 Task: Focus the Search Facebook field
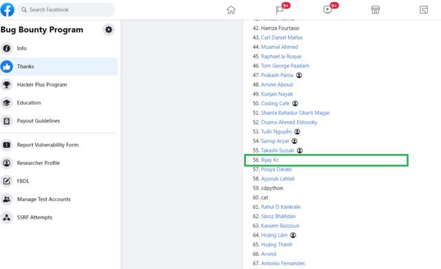(x=66, y=10)
